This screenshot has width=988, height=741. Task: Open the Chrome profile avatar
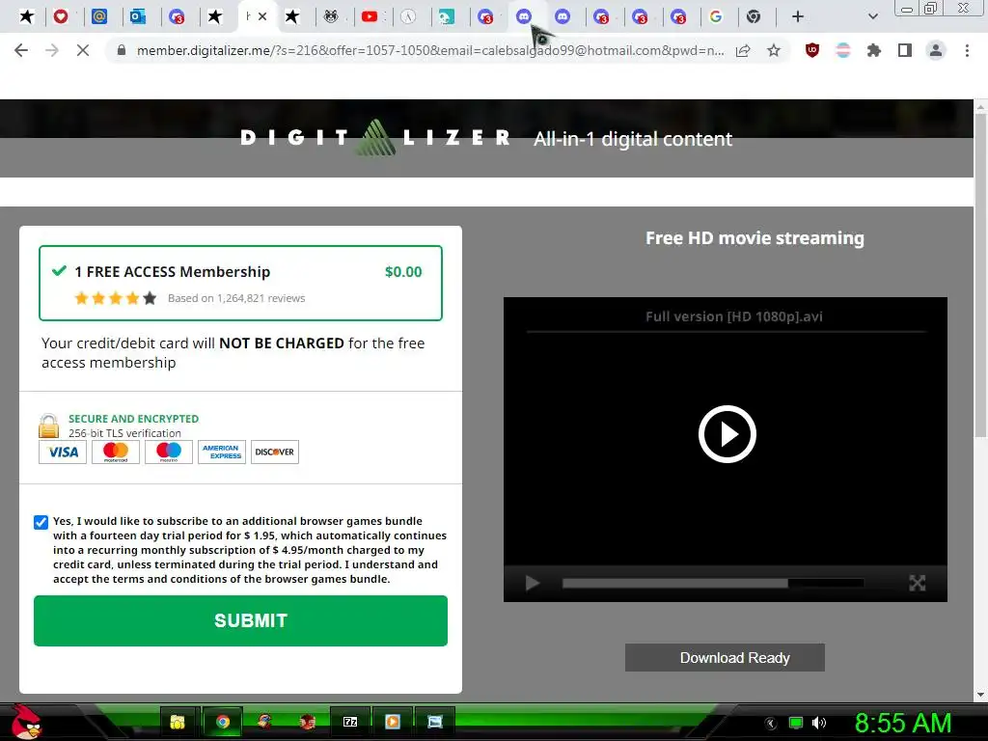936,50
